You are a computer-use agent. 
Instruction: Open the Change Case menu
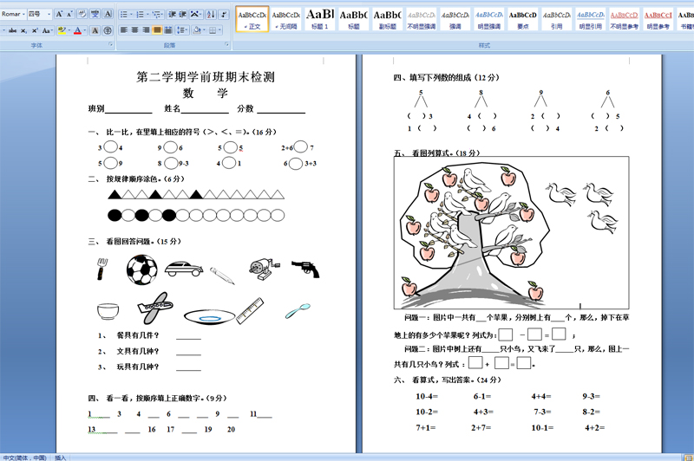coord(48,30)
